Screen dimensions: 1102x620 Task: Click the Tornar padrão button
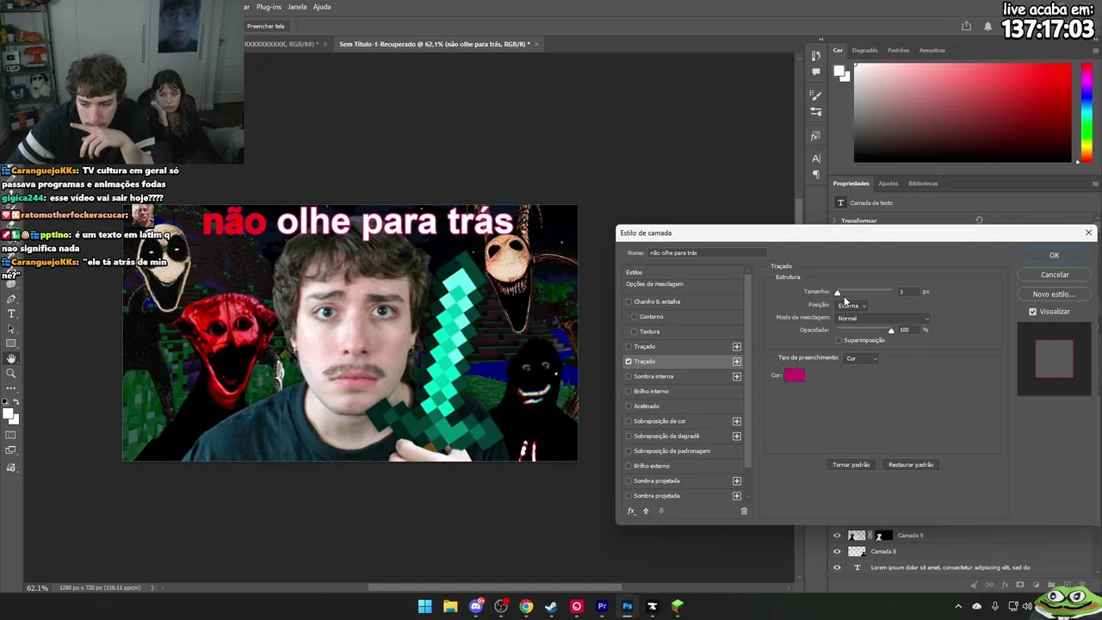[x=851, y=465]
